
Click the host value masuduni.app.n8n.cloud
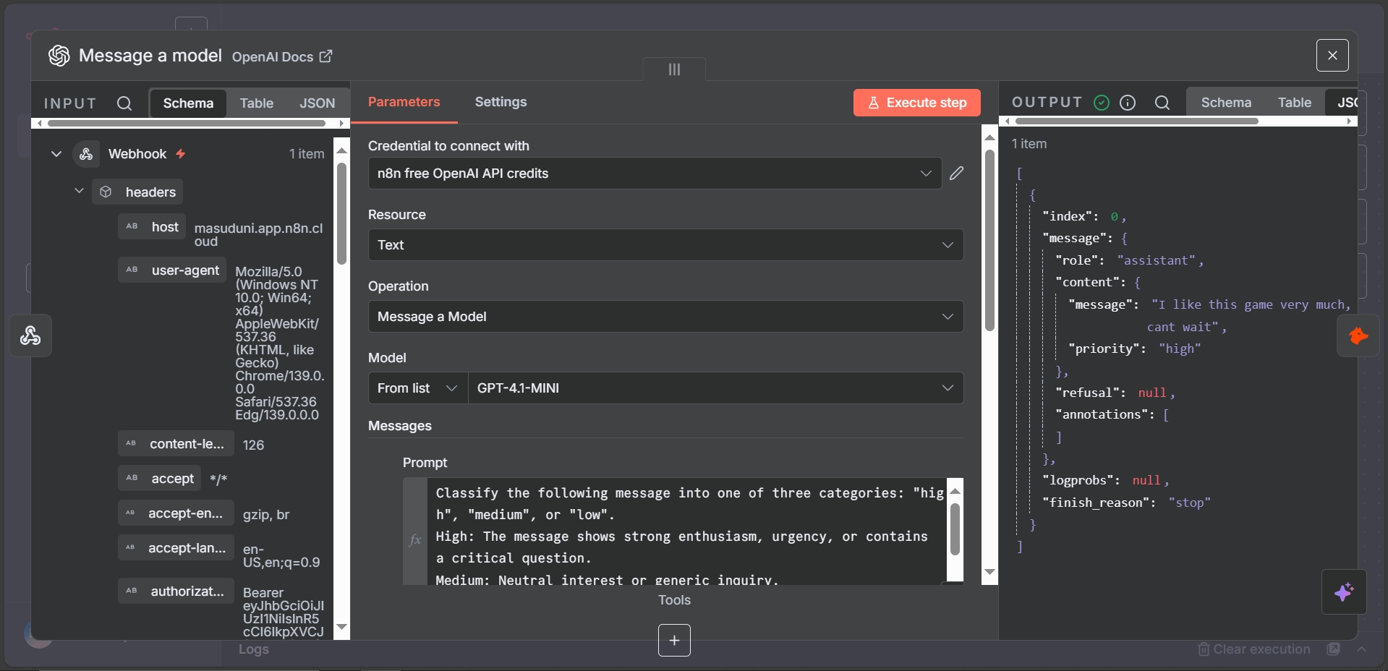tap(258, 234)
